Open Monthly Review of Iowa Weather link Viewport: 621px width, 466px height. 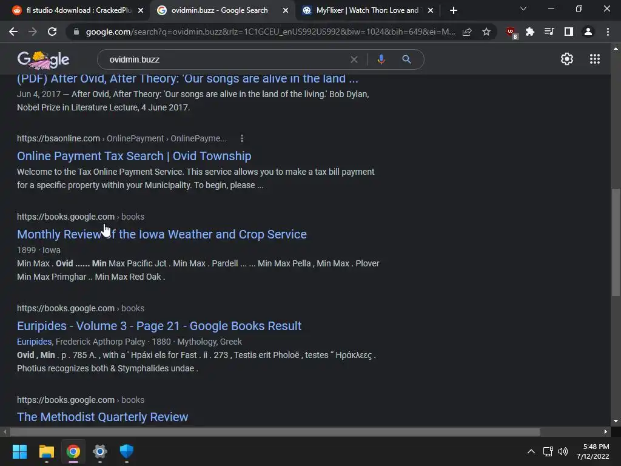click(161, 234)
